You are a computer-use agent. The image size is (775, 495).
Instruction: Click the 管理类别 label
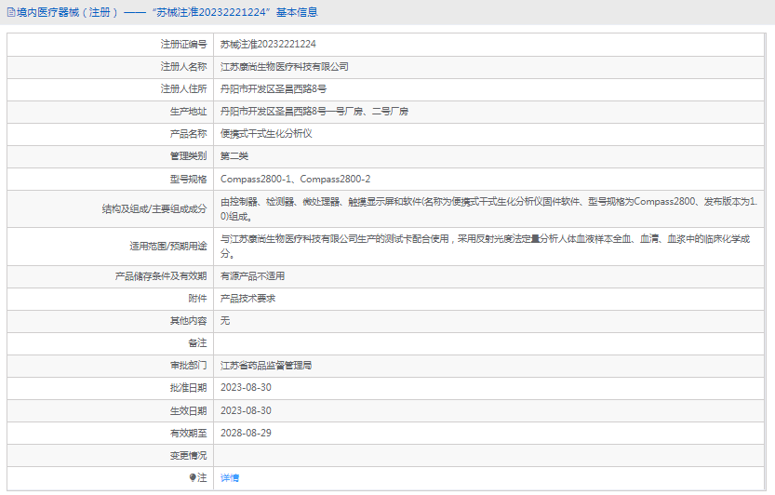click(188, 156)
